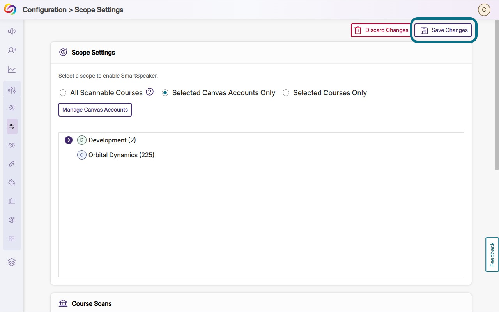499x312 pixels.
Task: Open the plug integrations sidebar icon
Action: tap(12, 164)
